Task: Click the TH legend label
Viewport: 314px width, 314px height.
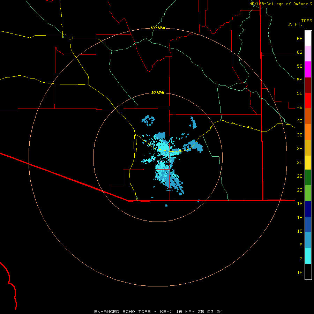Action: [300, 272]
